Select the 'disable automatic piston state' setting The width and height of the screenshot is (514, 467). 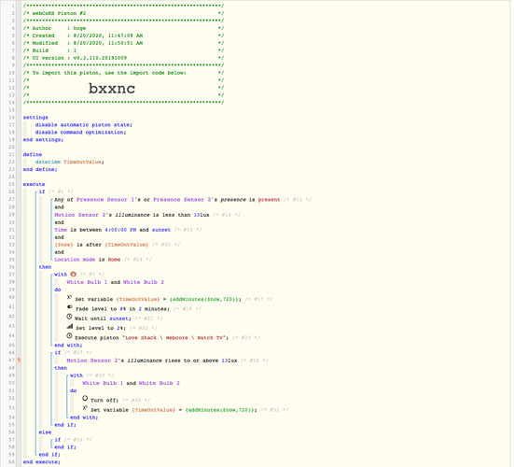coord(84,125)
